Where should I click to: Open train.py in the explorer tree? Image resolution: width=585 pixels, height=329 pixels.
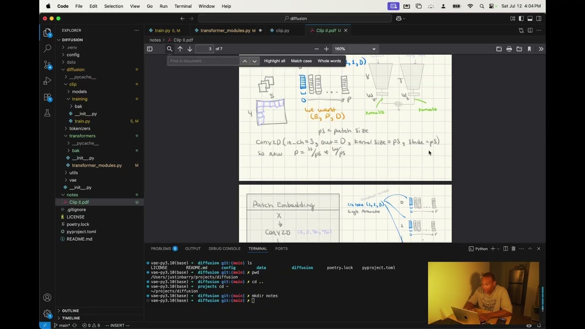[82, 121]
